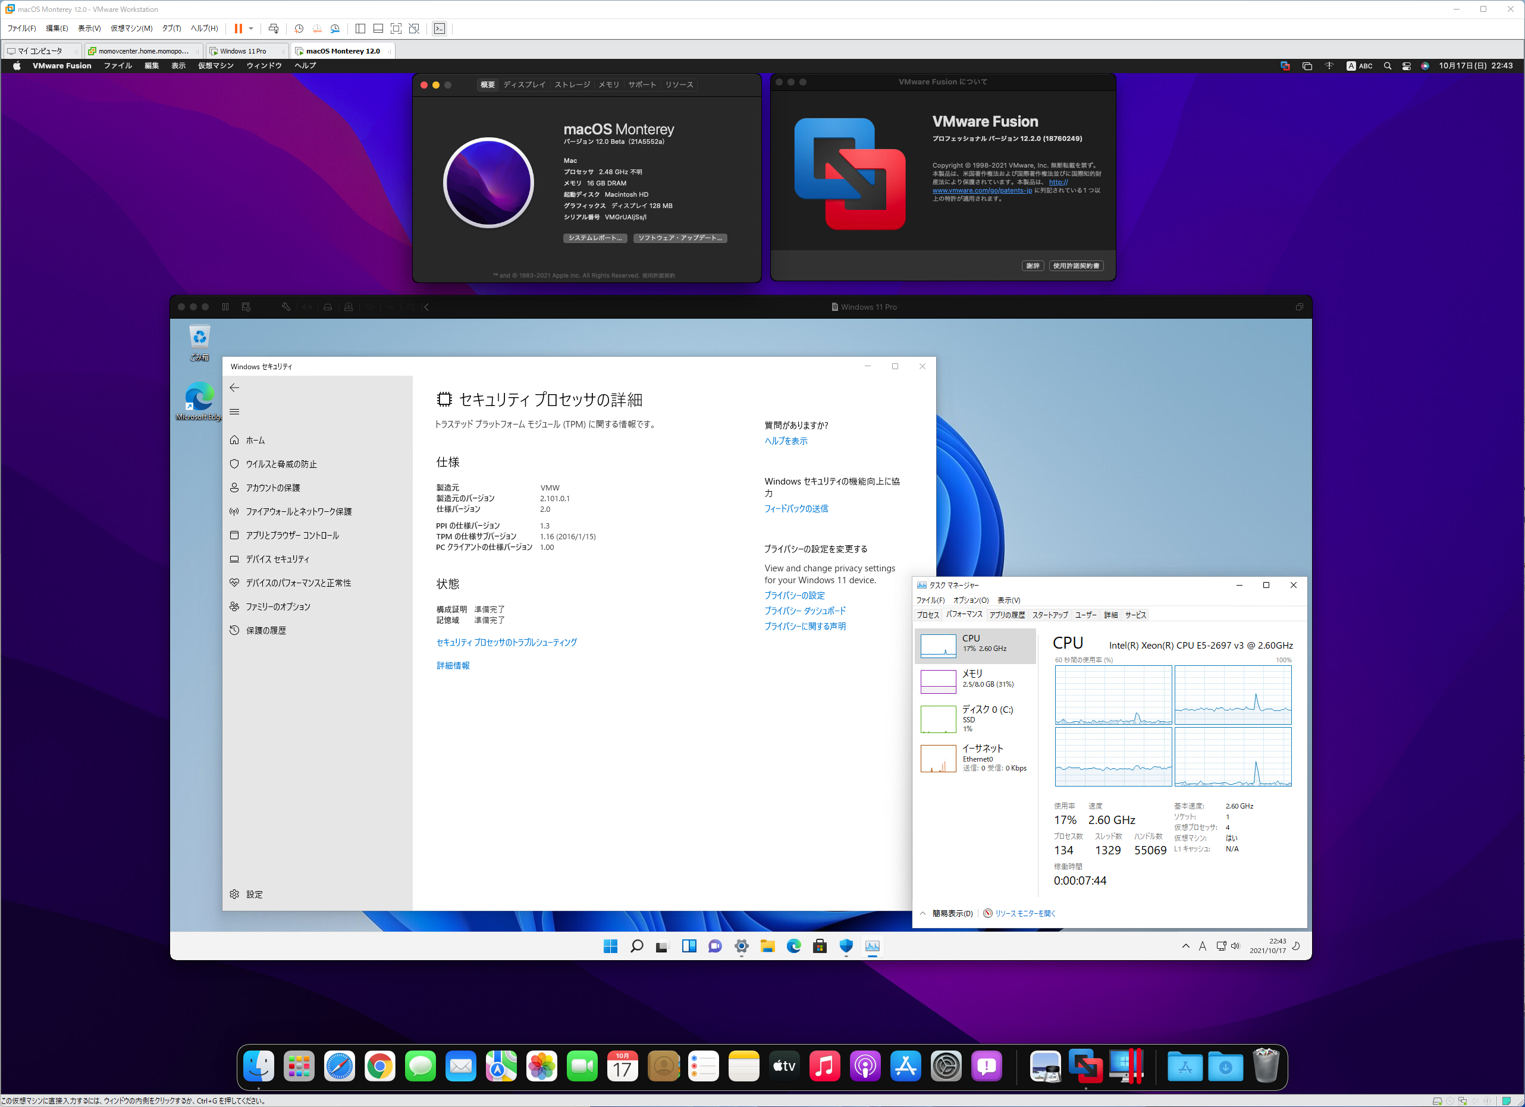This screenshot has height=1107, width=1525.
Task: Click the take snapshot clock icon
Action: coord(299,28)
